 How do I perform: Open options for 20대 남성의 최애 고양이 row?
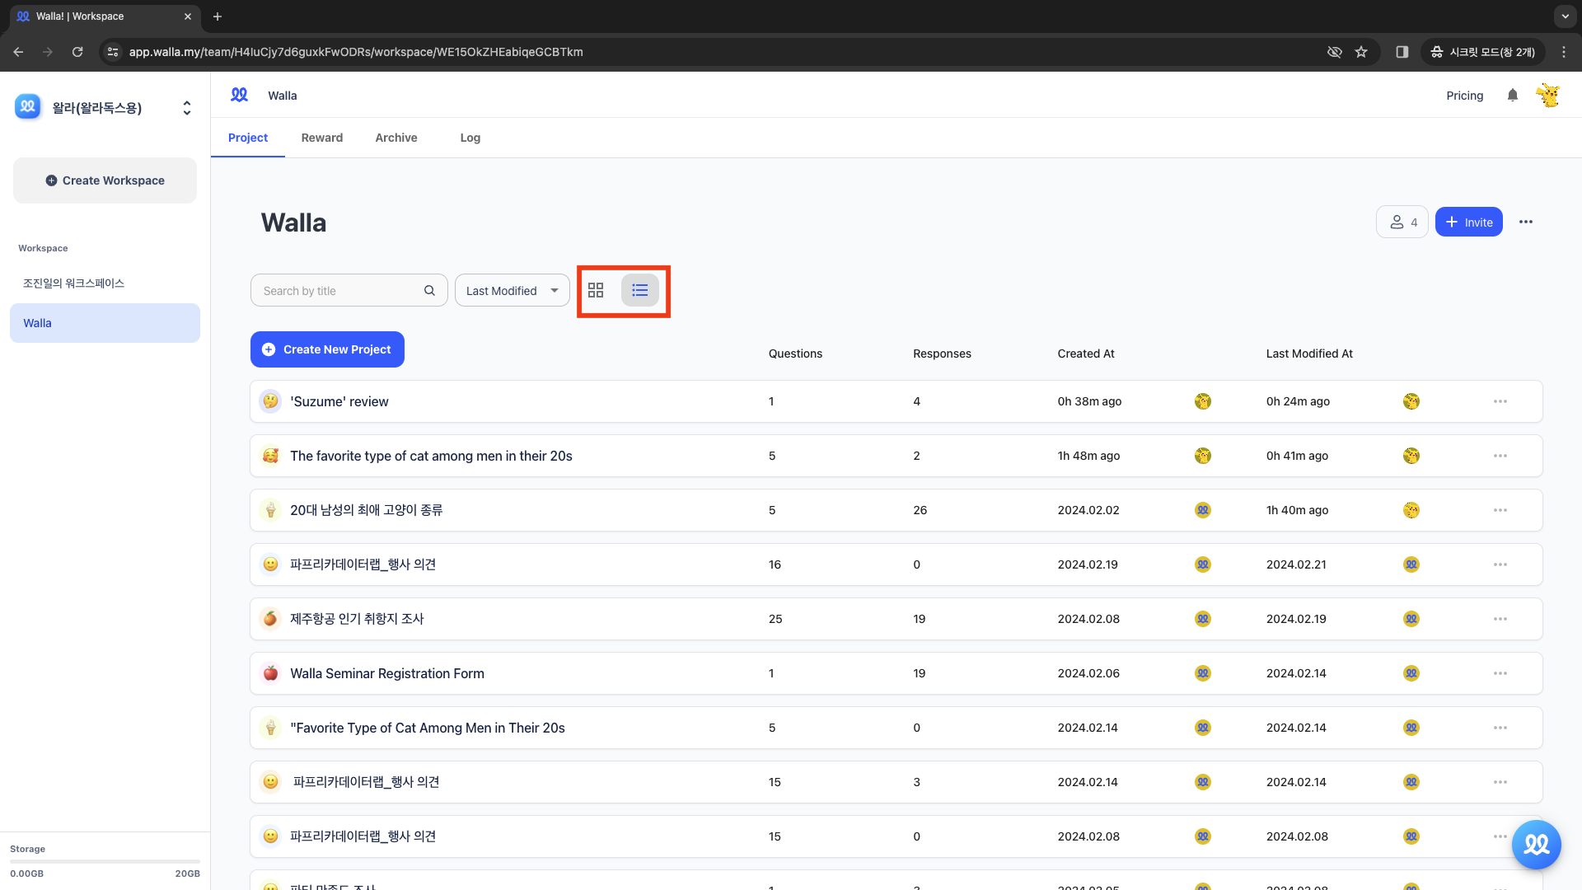(1500, 510)
